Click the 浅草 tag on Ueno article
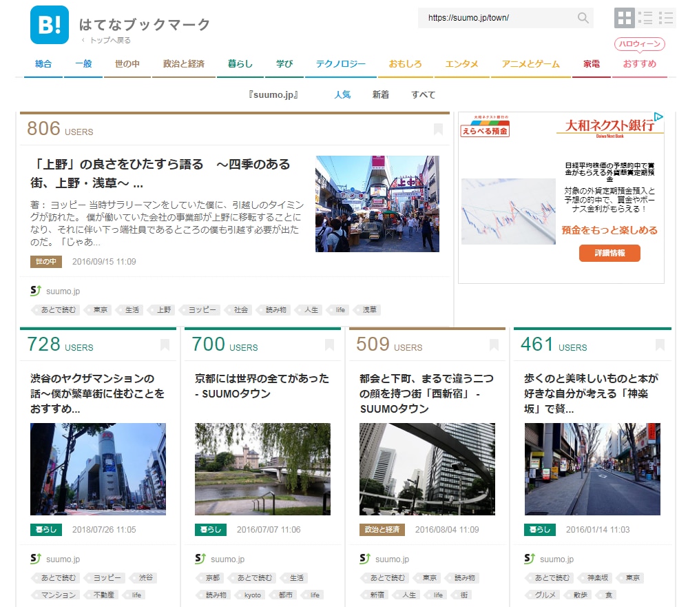 [x=370, y=310]
